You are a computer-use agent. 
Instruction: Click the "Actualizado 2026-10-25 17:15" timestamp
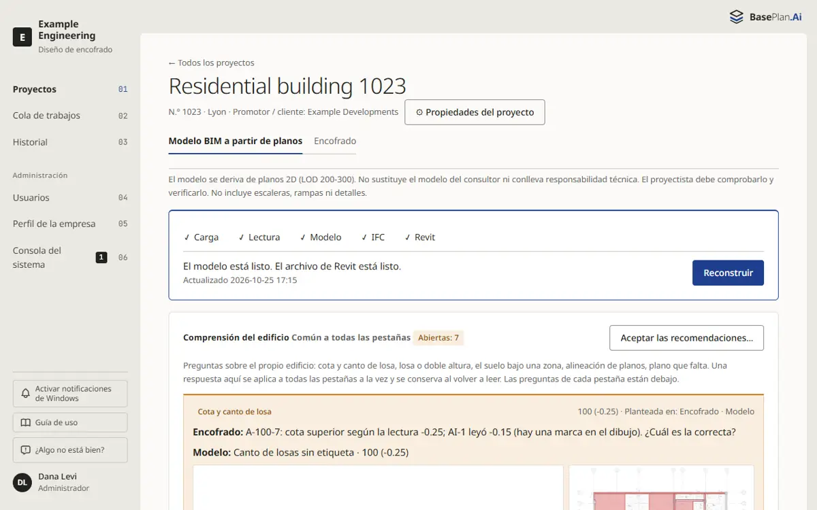coord(240,280)
